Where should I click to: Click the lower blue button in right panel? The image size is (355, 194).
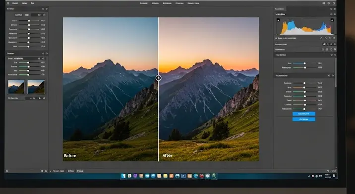click(304, 119)
